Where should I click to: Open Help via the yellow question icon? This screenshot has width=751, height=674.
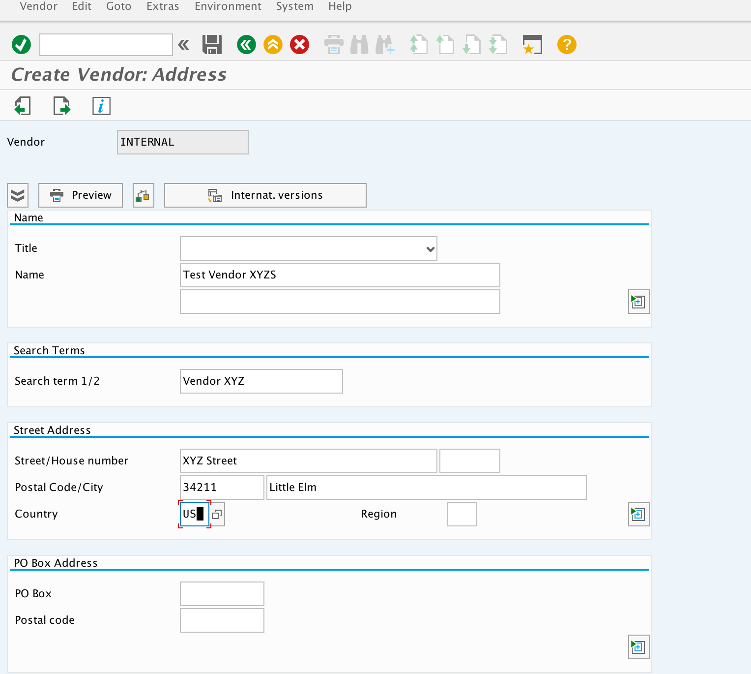pyautogui.click(x=567, y=45)
